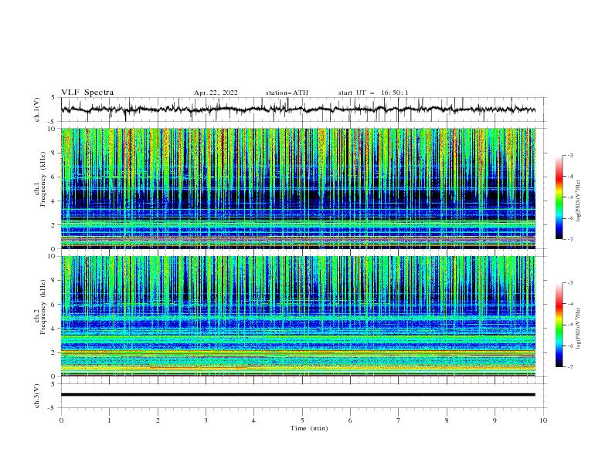This screenshot has width=612, height=472.
Task: Click the "Time (min)" axis label
Action: pos(309,428)
